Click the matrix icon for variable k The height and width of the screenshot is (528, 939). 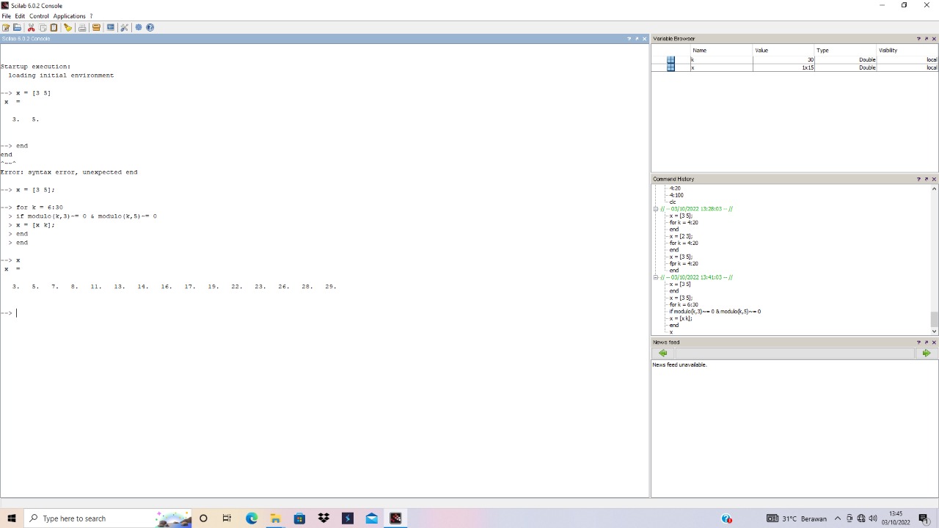tap(671, 59)
